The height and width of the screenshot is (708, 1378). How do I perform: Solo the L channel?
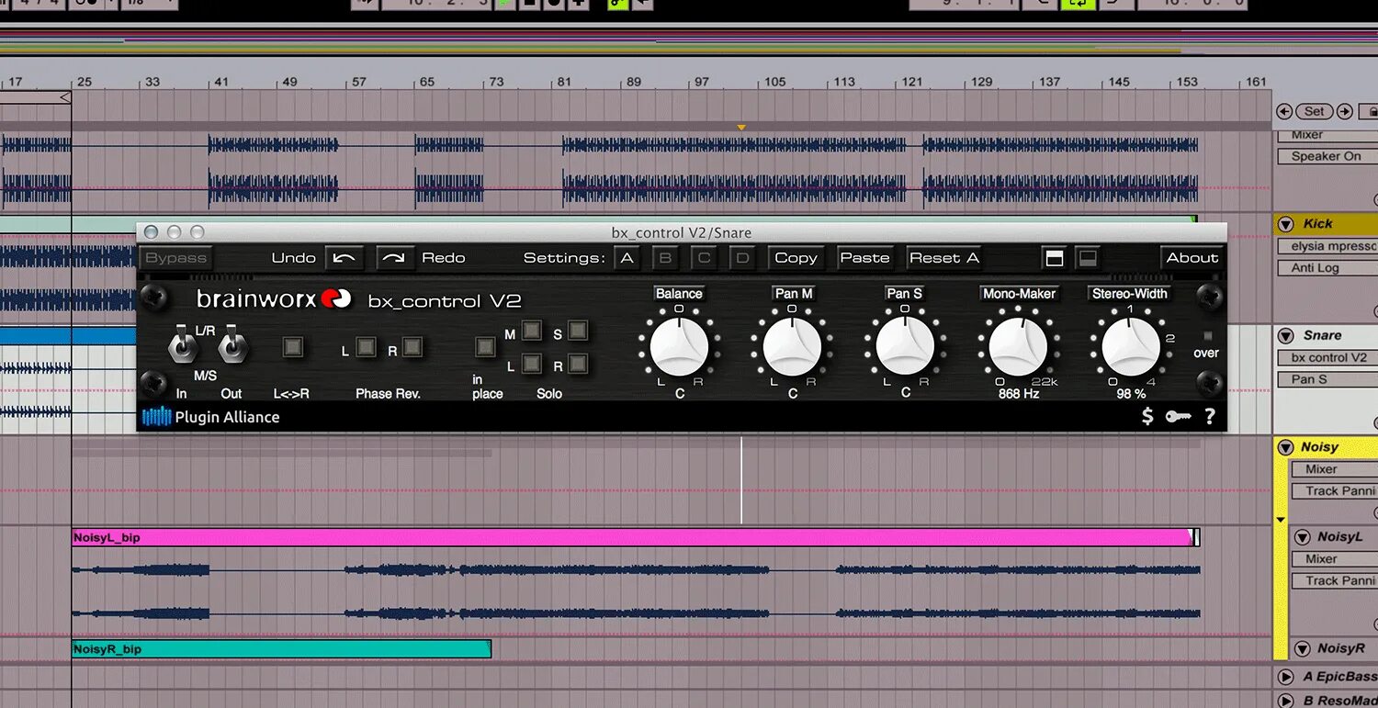pos(531,364)
